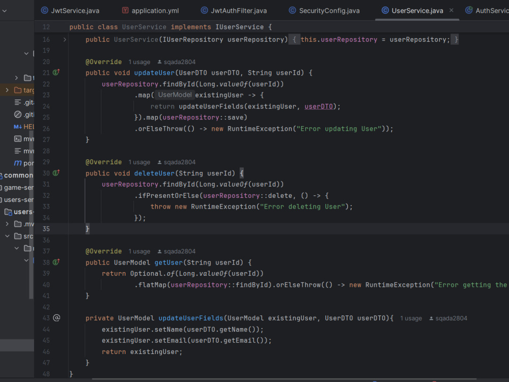Click the project tree vertical scrollbar

(x=32, y=214)
